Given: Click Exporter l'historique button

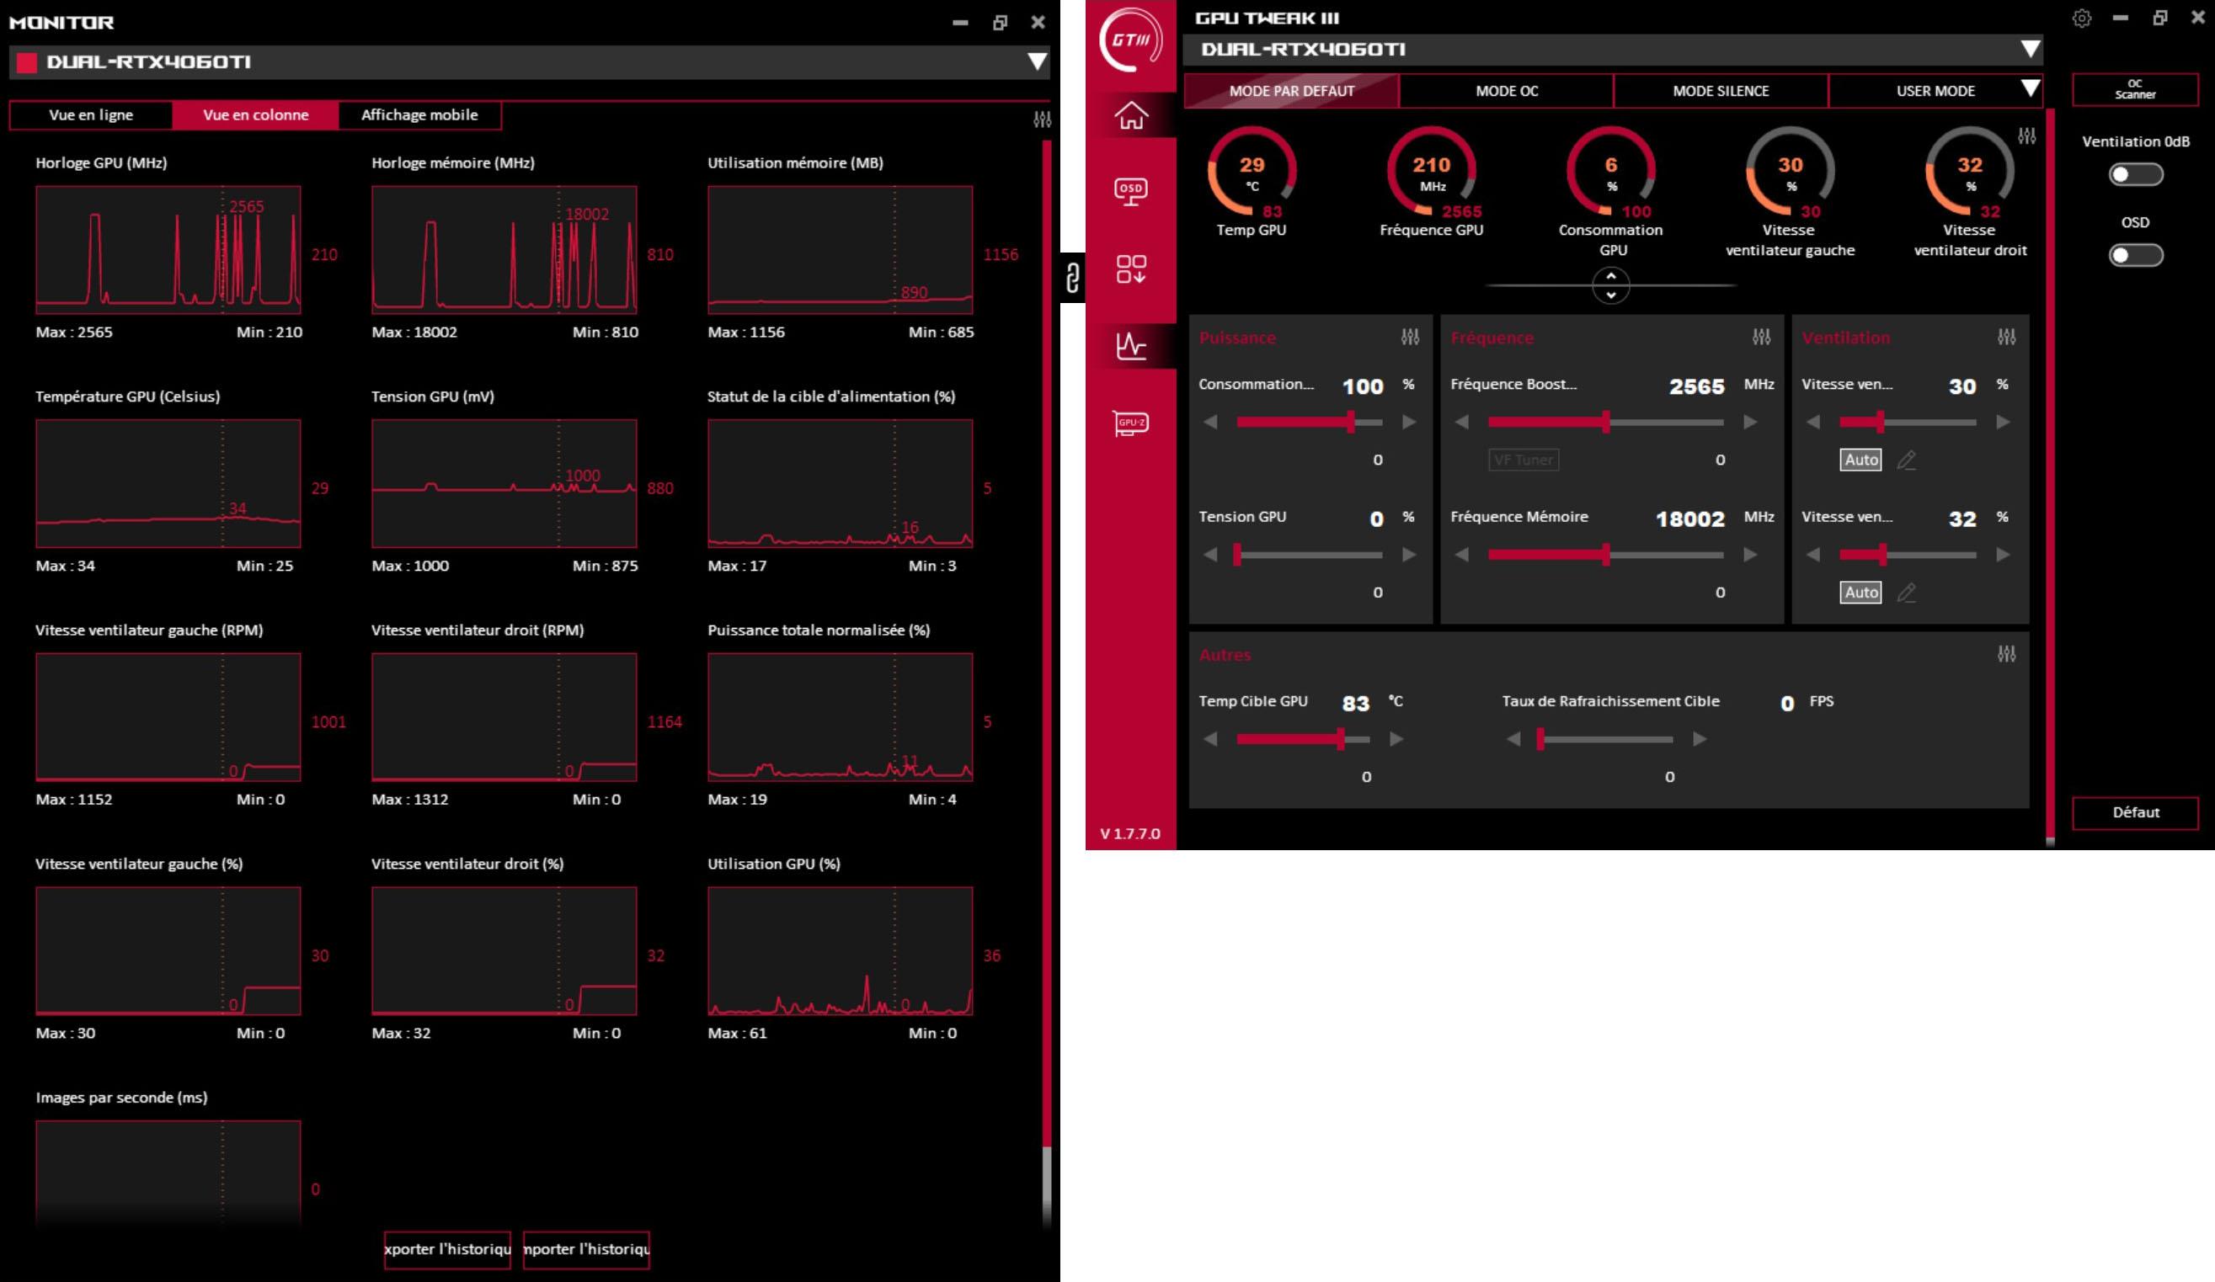Looking at the screenshot, I should pyautogui.click(x=447, y=1249).
